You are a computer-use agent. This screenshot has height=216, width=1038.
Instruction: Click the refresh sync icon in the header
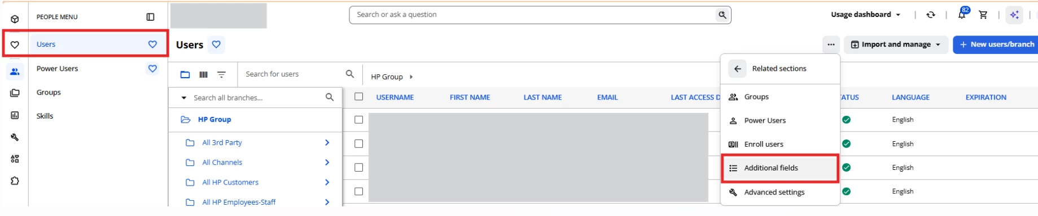931,15
